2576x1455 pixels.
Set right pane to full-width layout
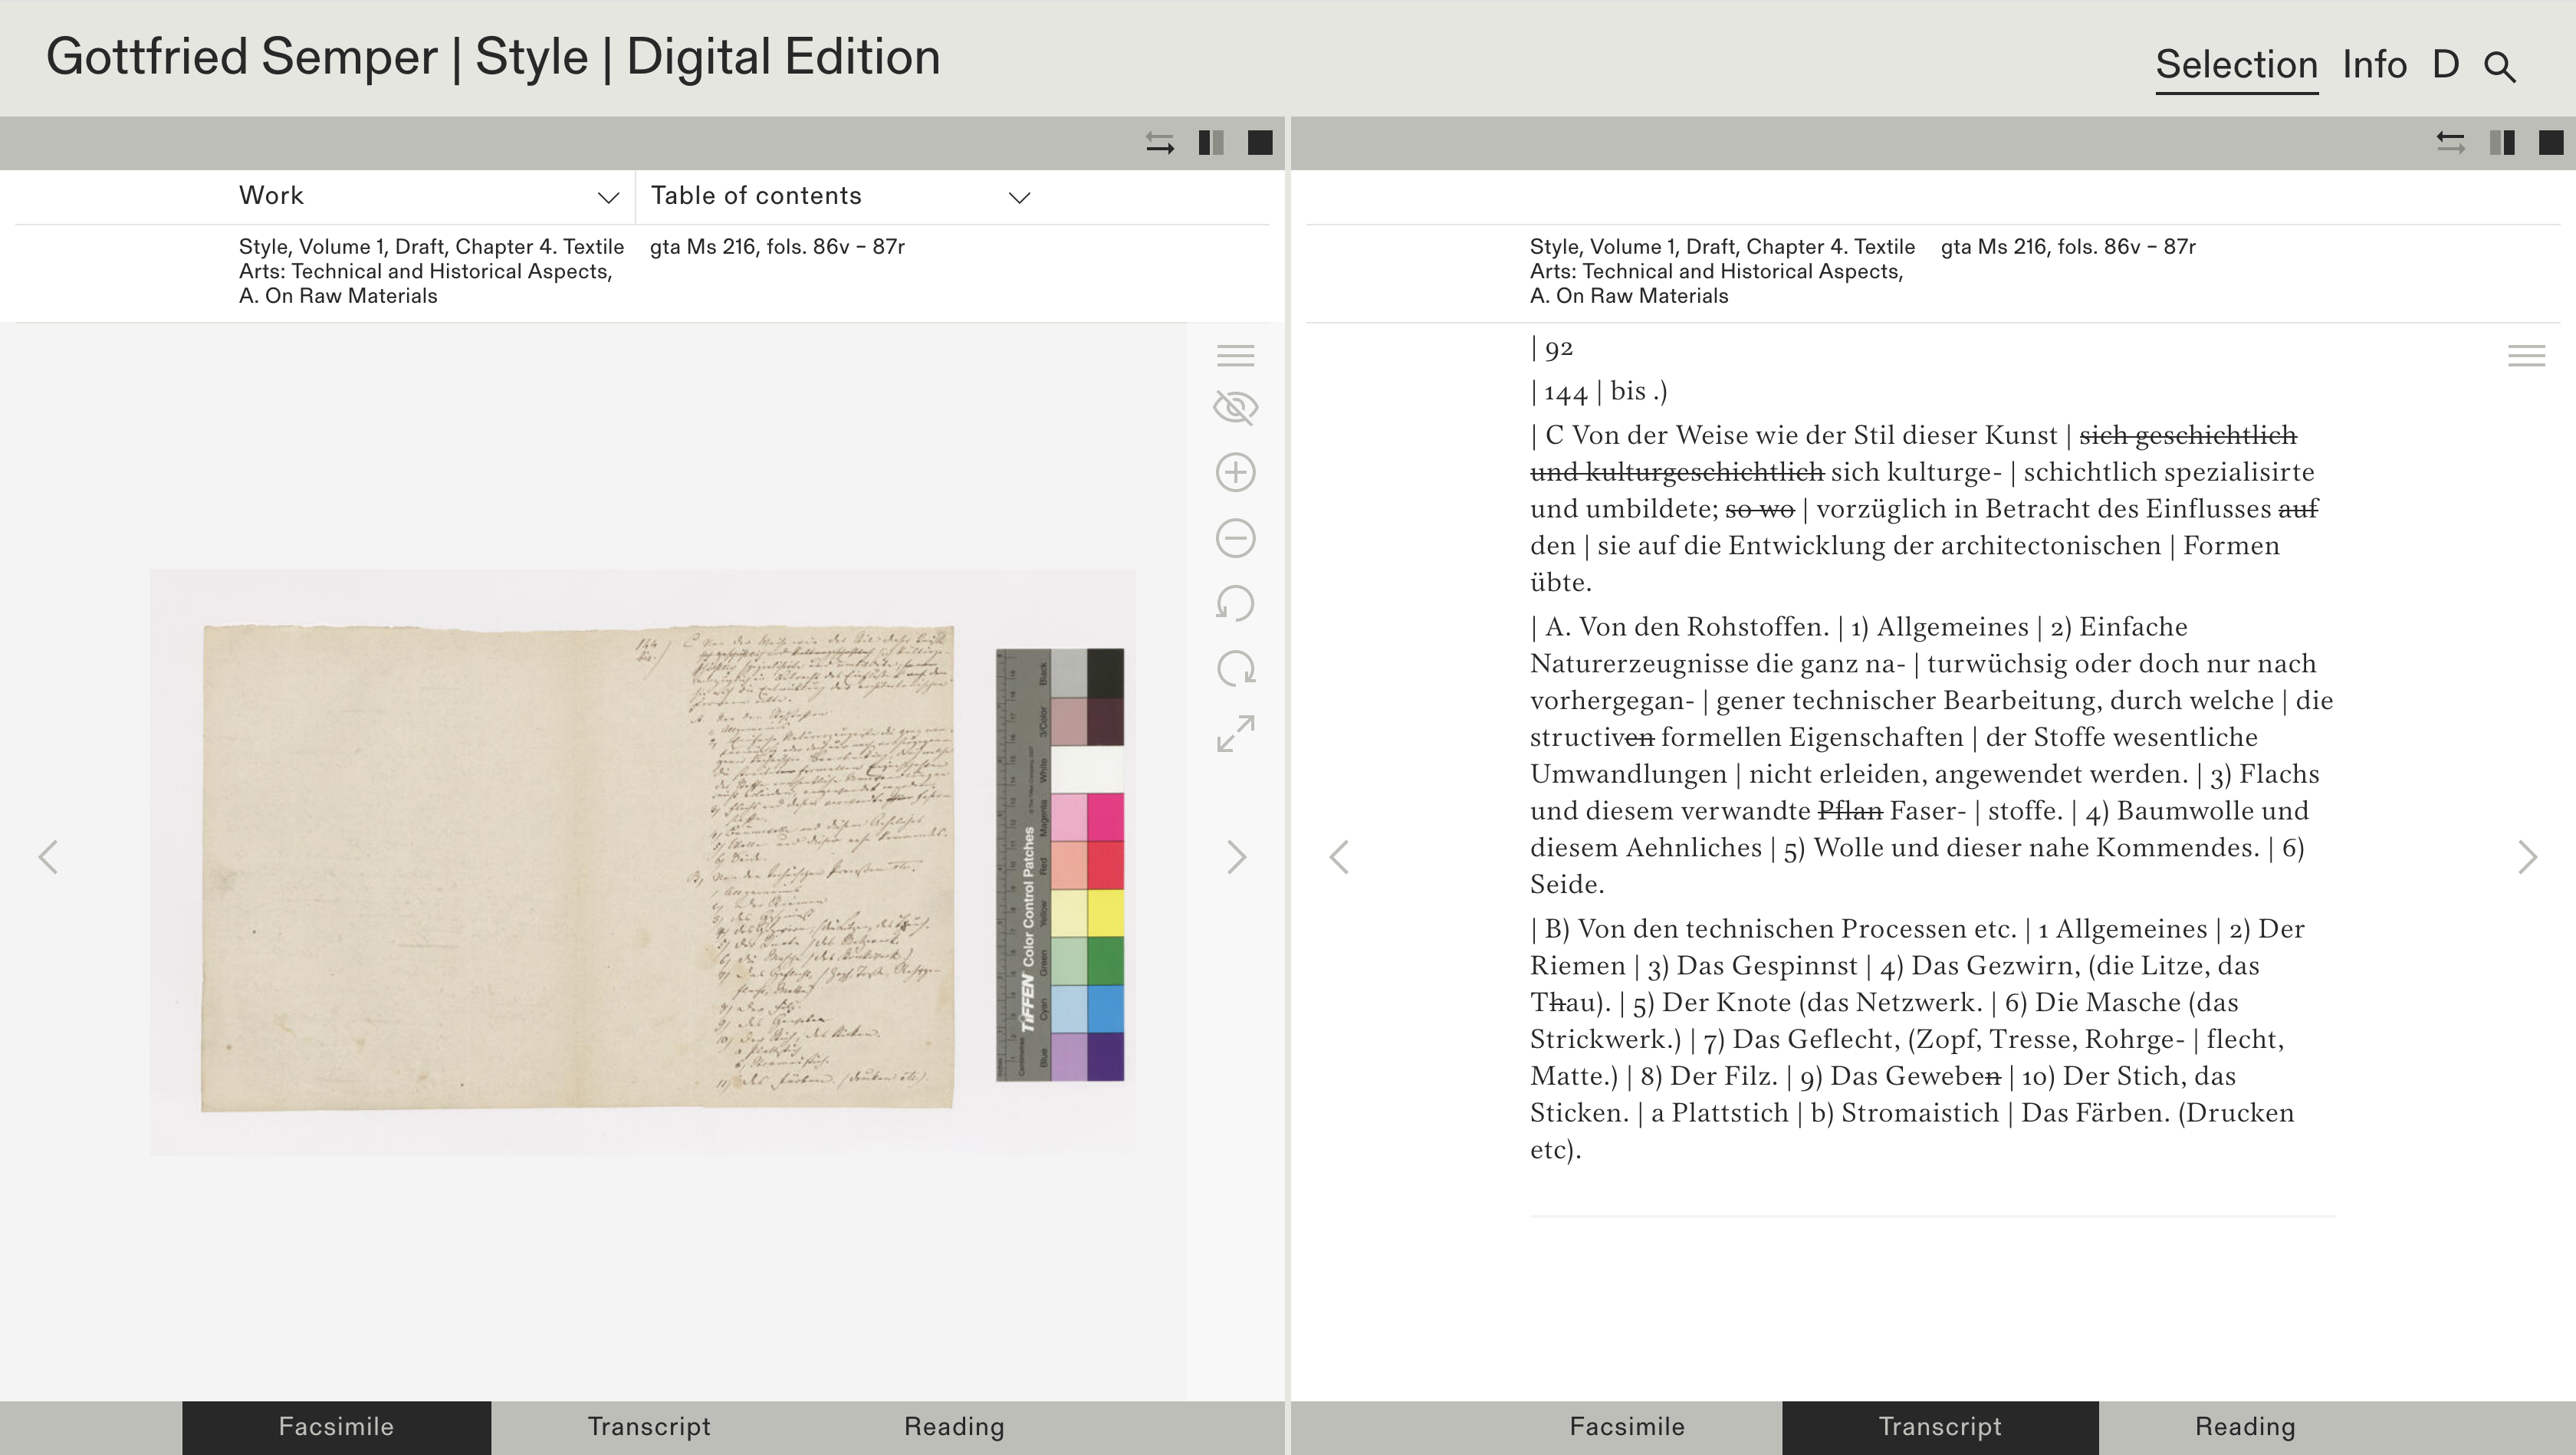point(2551,143)
